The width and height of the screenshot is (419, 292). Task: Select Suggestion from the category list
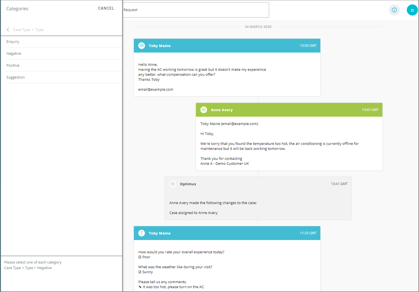coord(16,77)
